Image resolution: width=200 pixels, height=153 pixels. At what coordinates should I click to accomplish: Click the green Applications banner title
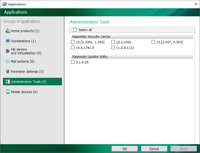(x=16, y=12)
